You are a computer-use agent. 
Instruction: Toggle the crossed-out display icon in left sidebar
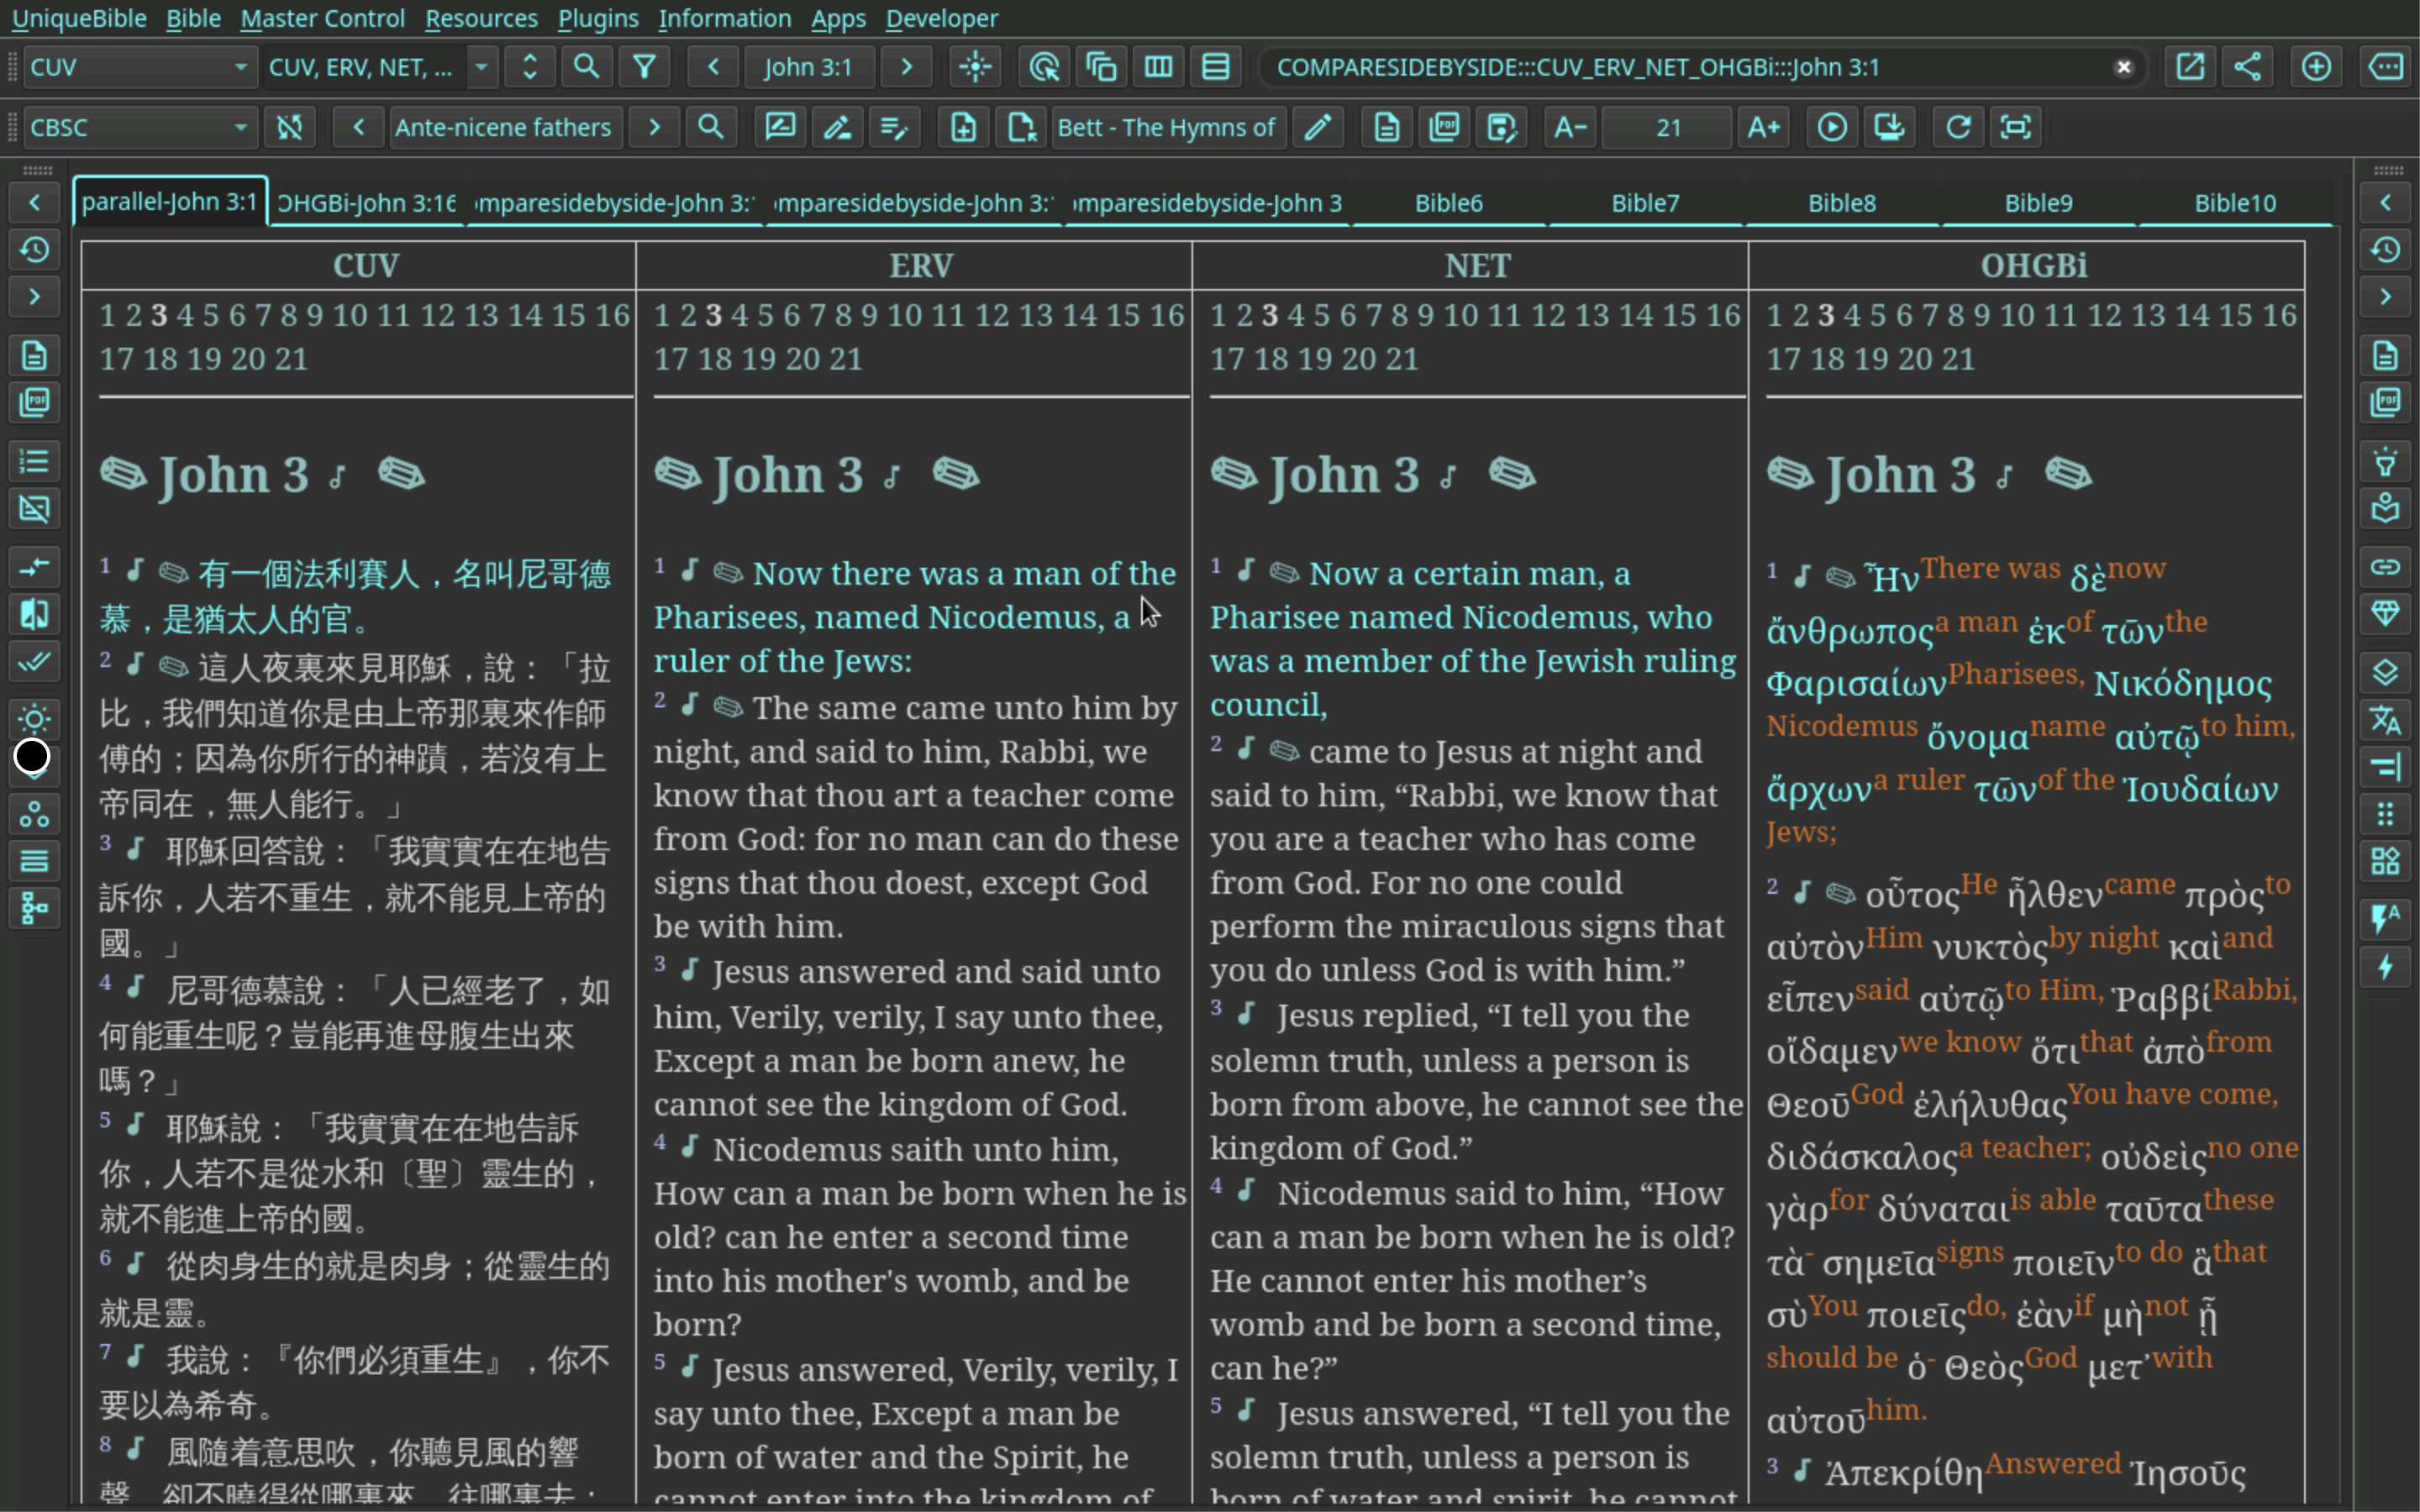[34, 509]
